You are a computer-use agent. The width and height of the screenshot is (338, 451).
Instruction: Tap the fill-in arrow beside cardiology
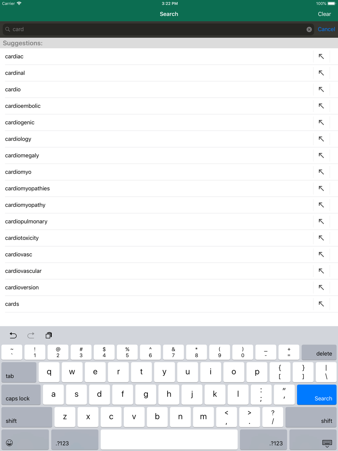coord(321,139)
